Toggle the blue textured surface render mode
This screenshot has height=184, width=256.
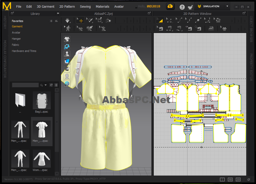(x=67, y=61)
